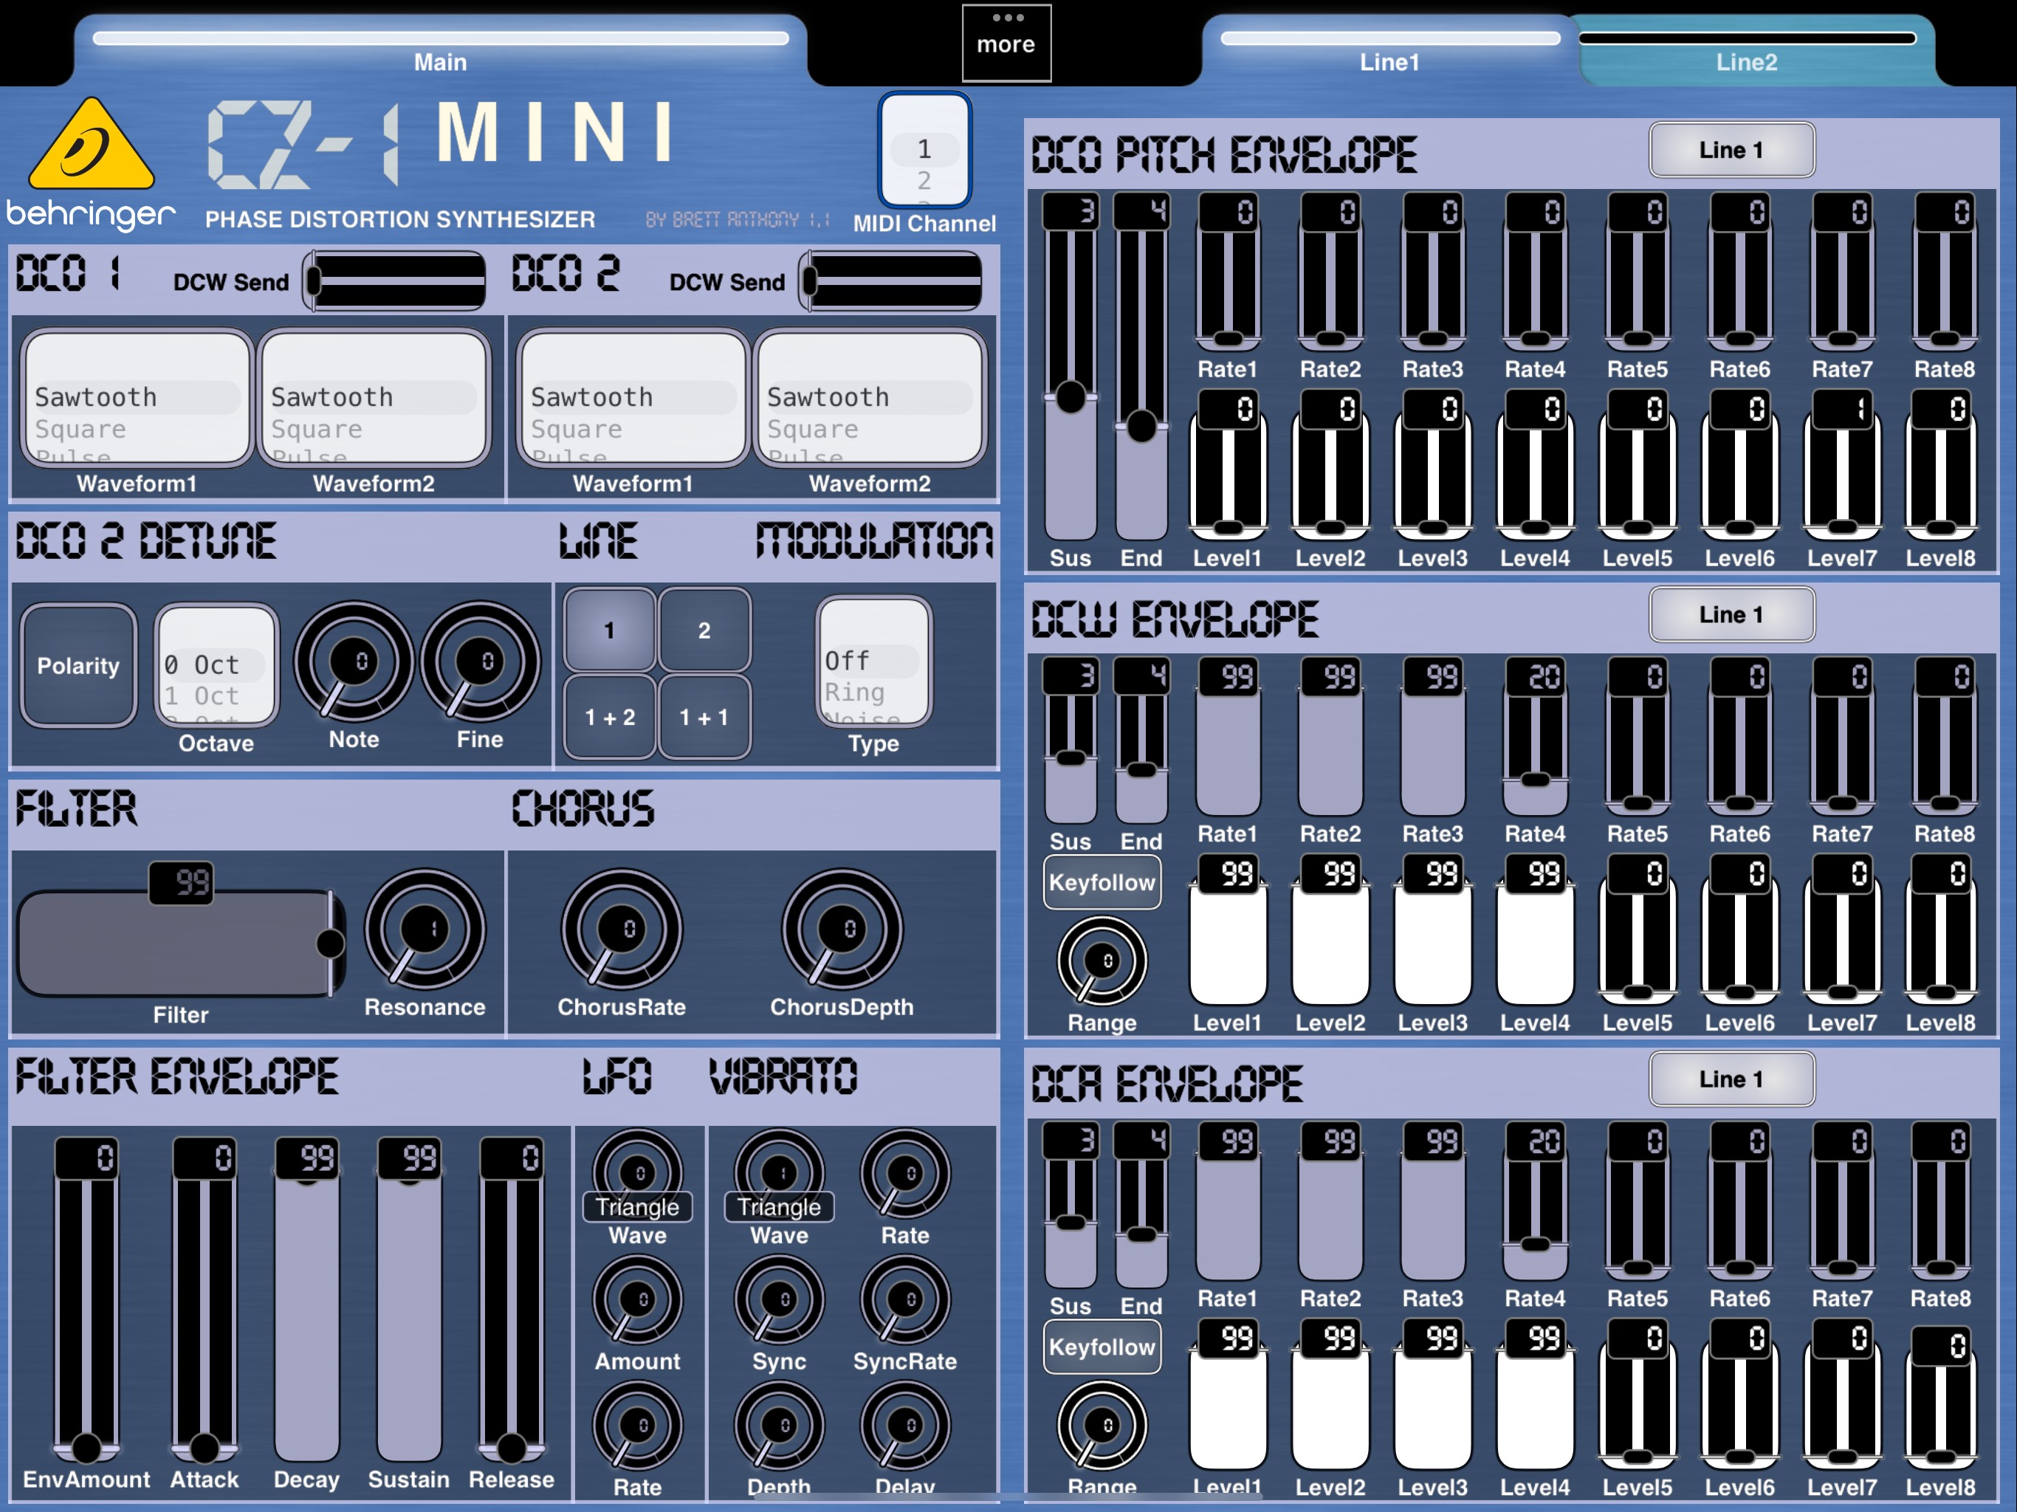Click the Vibrato Sync knob
Screen dimensions: 2017x1512
pos(780,1299)
